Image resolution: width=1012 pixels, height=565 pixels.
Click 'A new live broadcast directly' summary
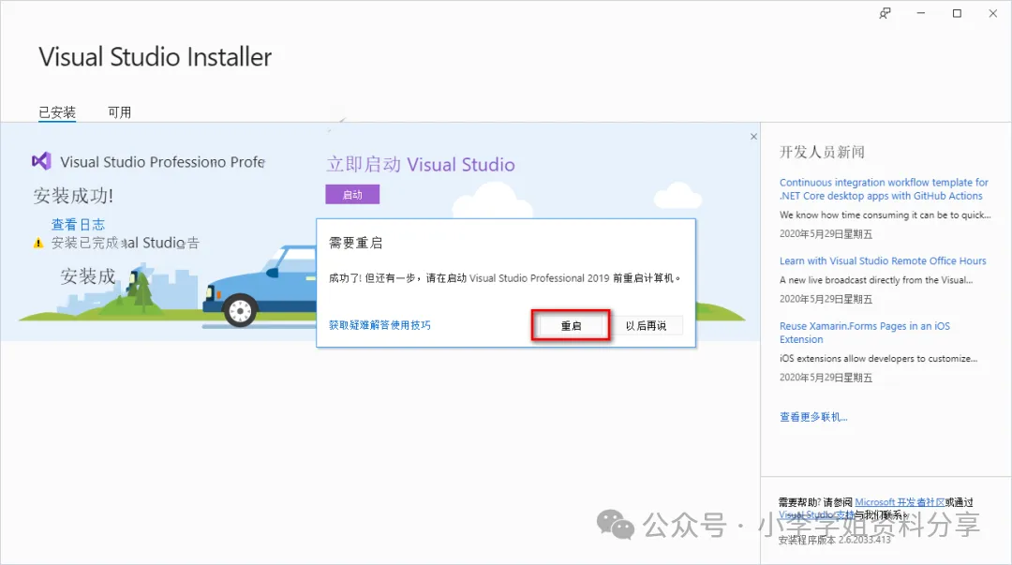(x=876, y=280)
